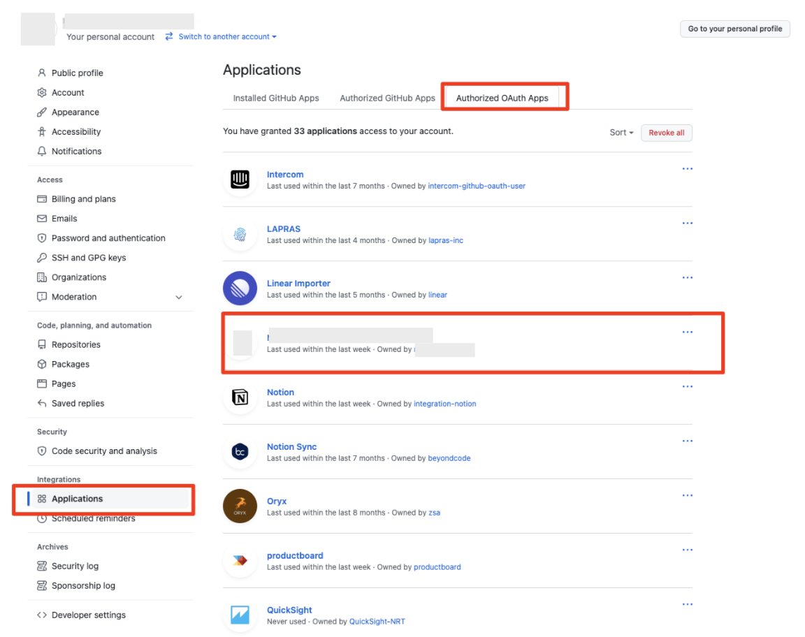Image resolution: width=805 pixels, height=637 pixels.
Task: Open the QuickSight application name link
Action: coord(289,610)
